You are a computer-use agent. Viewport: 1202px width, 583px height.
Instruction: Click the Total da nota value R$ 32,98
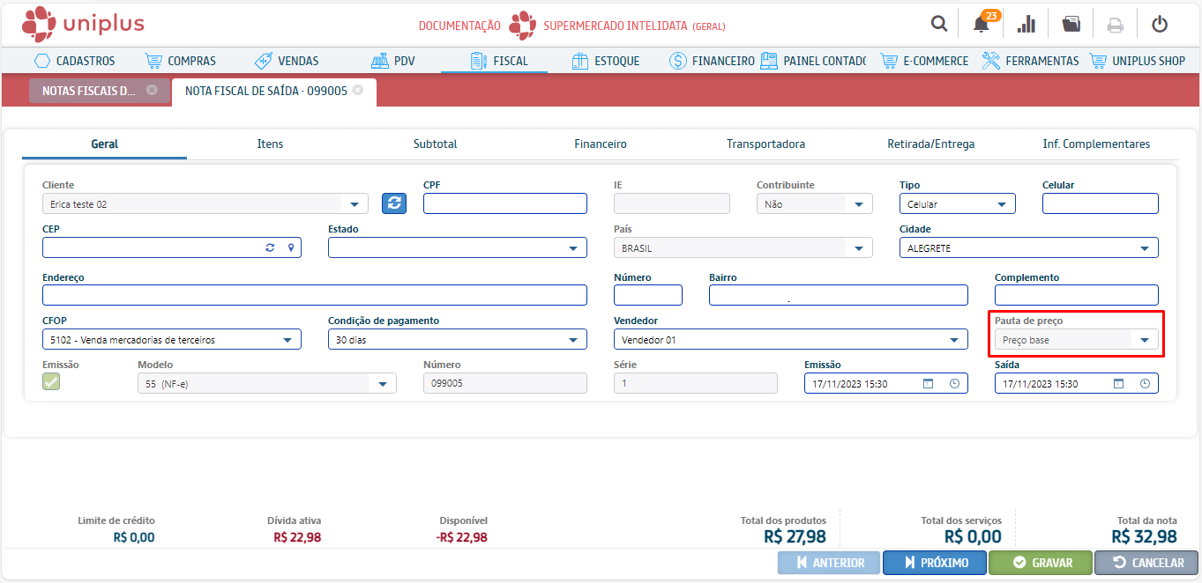pyautogui.click(x=1144, y=536)
